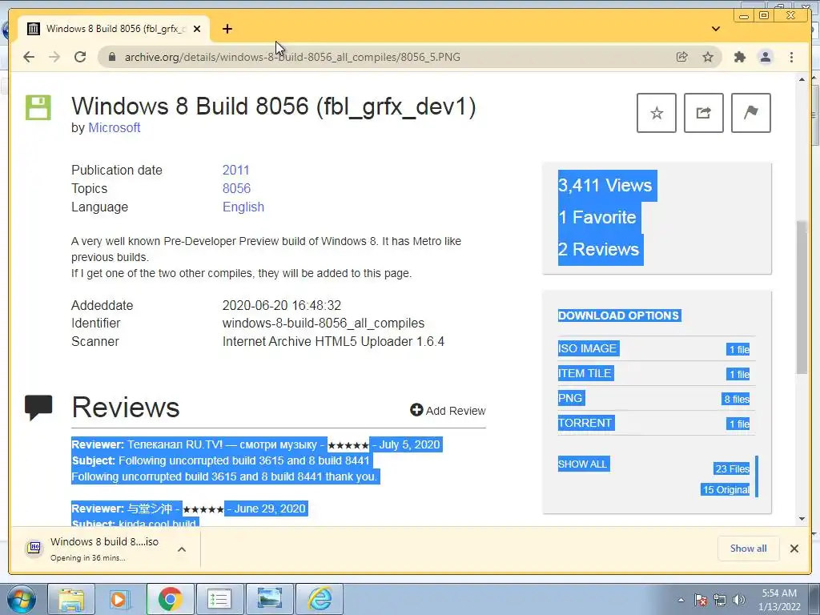
Task: Click the Reviews speech bubble icon
Action: tap(38, 408)
